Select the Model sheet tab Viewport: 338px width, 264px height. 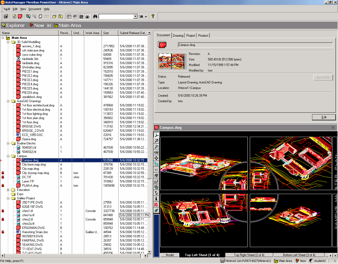tap(170, 255)
